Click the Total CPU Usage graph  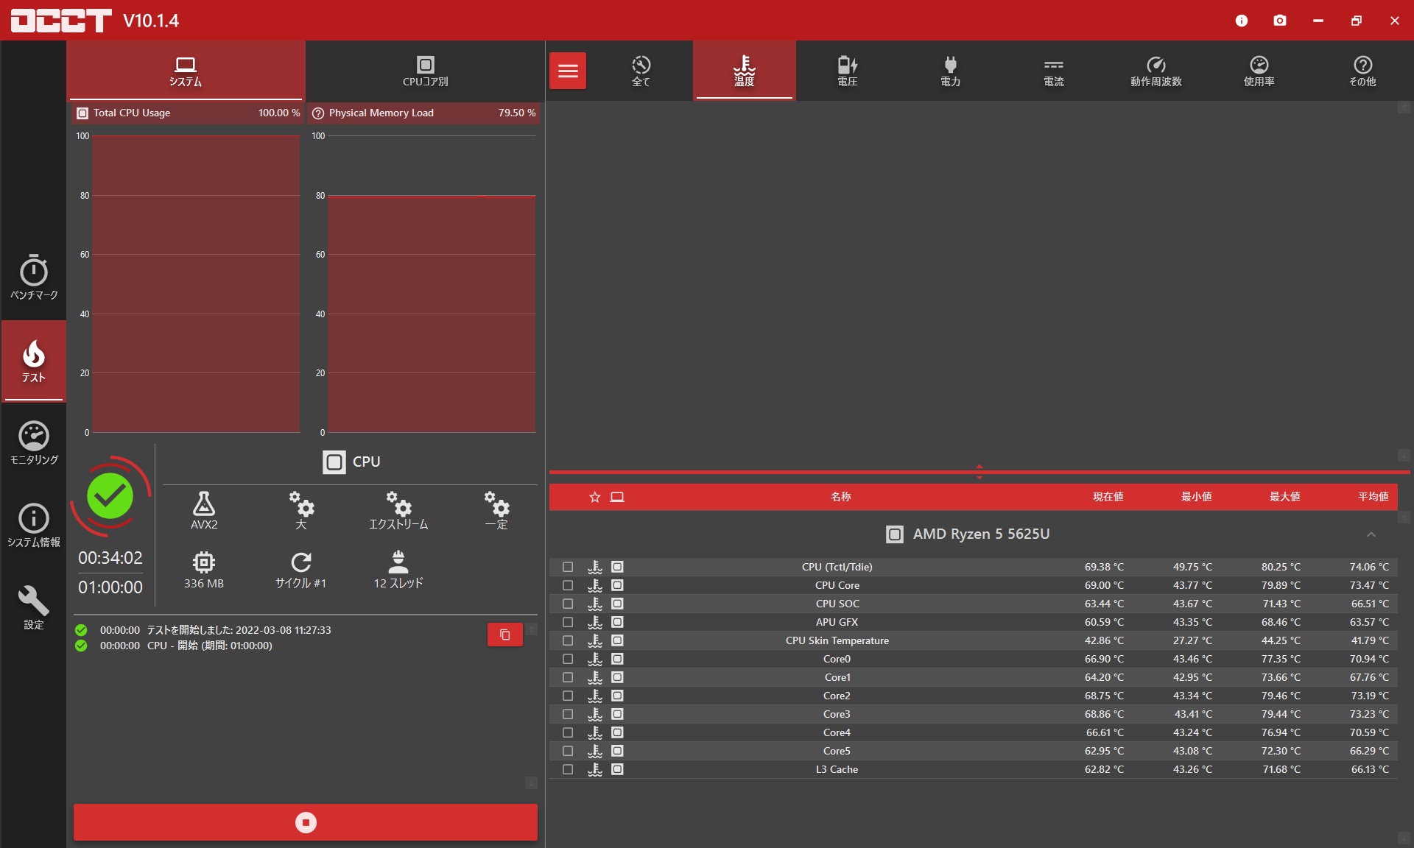pyautogui.click(x=196, y=284)
